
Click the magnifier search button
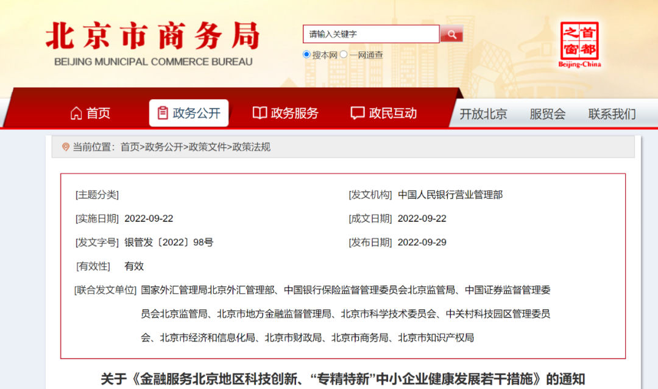(x=451, y=34)
